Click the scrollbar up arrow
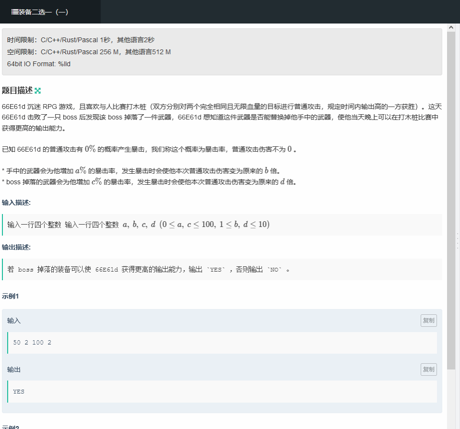This screenshot has height=429, width=460. tap(451, 28)
